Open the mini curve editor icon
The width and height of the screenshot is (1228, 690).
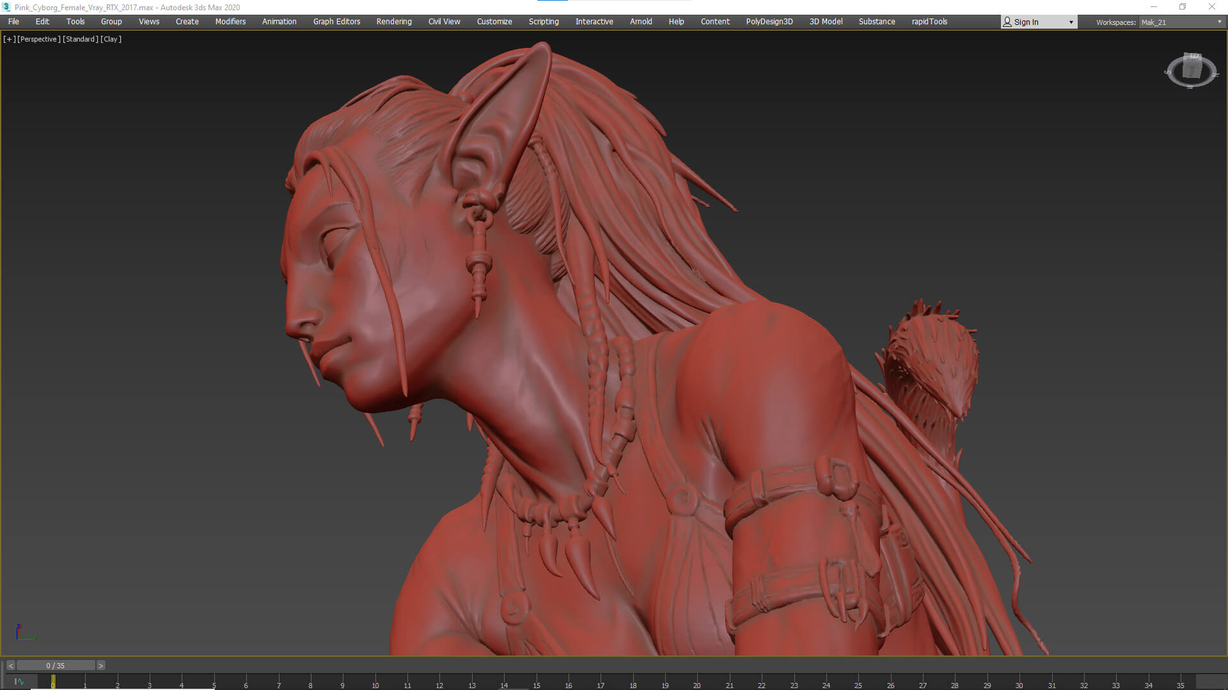click(19, 682)
